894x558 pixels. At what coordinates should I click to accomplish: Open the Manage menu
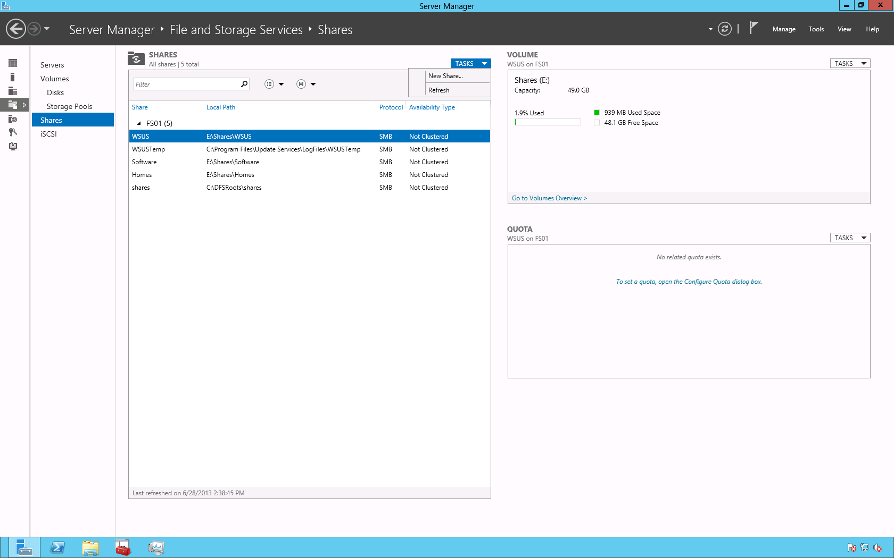[784, 29]
